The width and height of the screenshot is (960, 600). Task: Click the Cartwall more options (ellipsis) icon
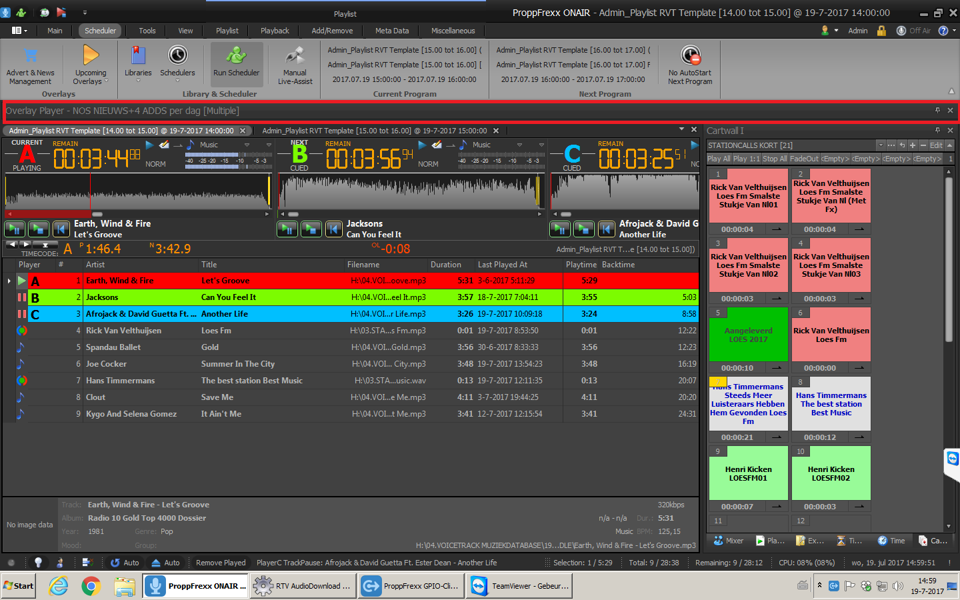891,145
